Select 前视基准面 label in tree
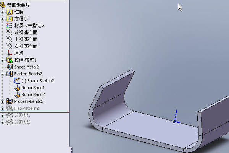The height and width of the screenshot is (153, 229). click(x=26, y=33)
